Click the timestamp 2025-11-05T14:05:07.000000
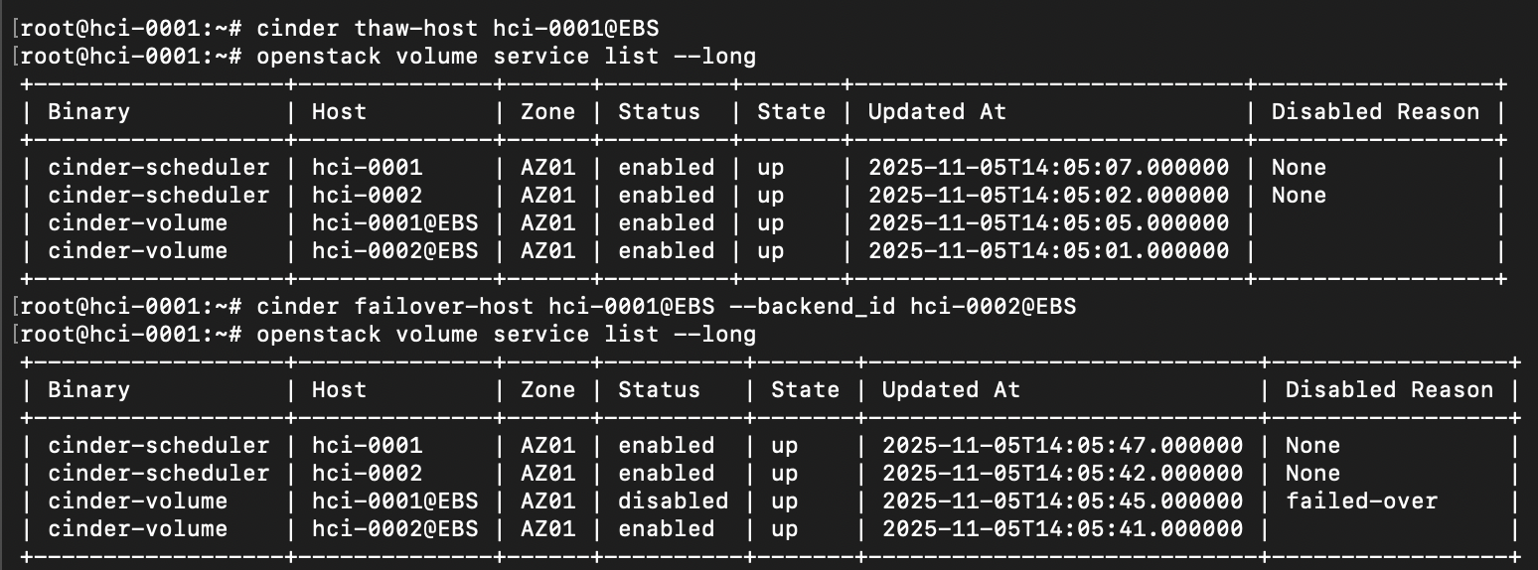1538x570 pixels. pos(1048,167)
